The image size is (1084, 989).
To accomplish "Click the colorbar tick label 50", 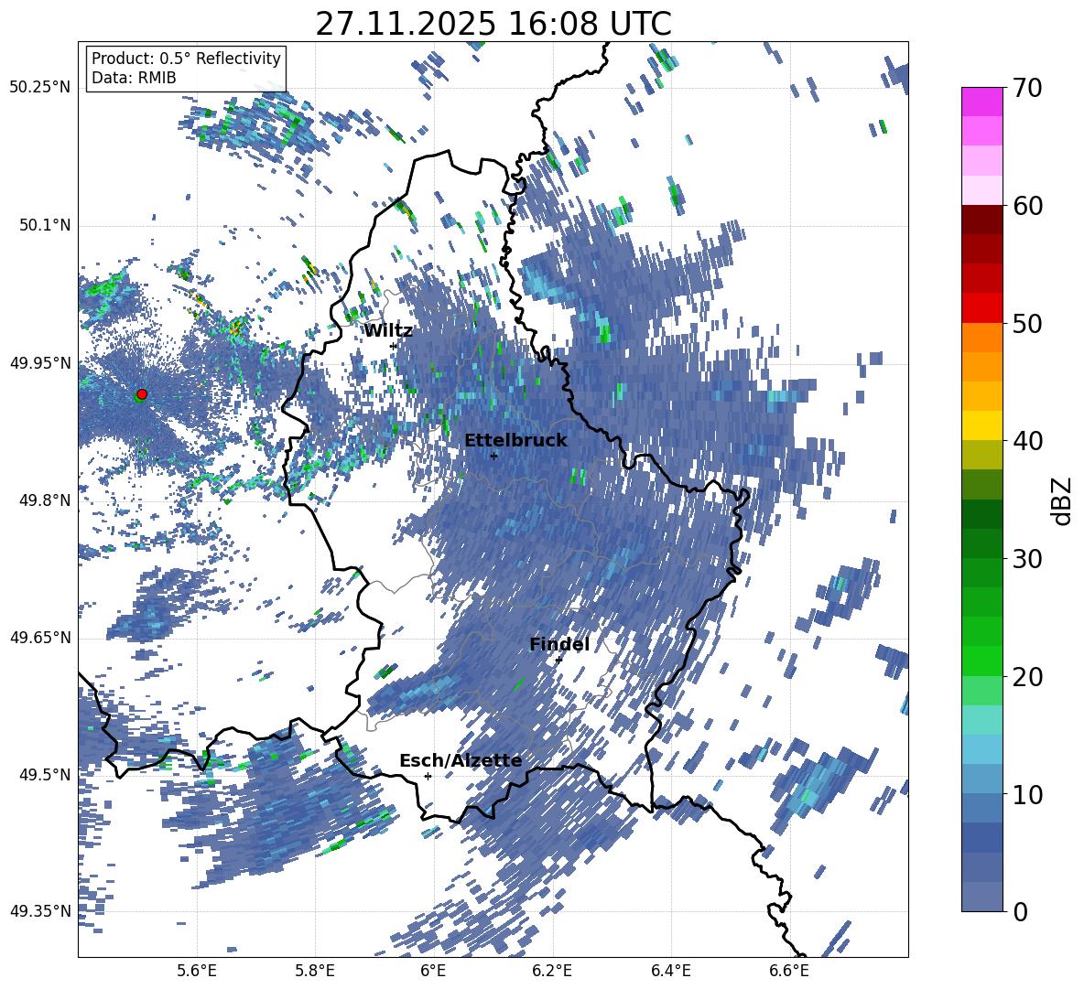I will tap(1026, 324).
